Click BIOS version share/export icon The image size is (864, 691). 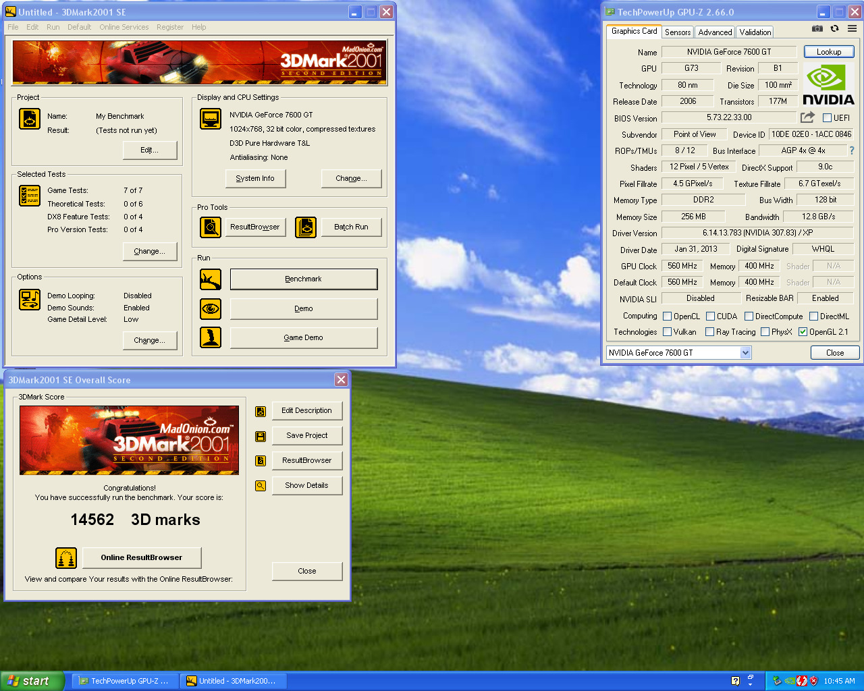(807, 117)
